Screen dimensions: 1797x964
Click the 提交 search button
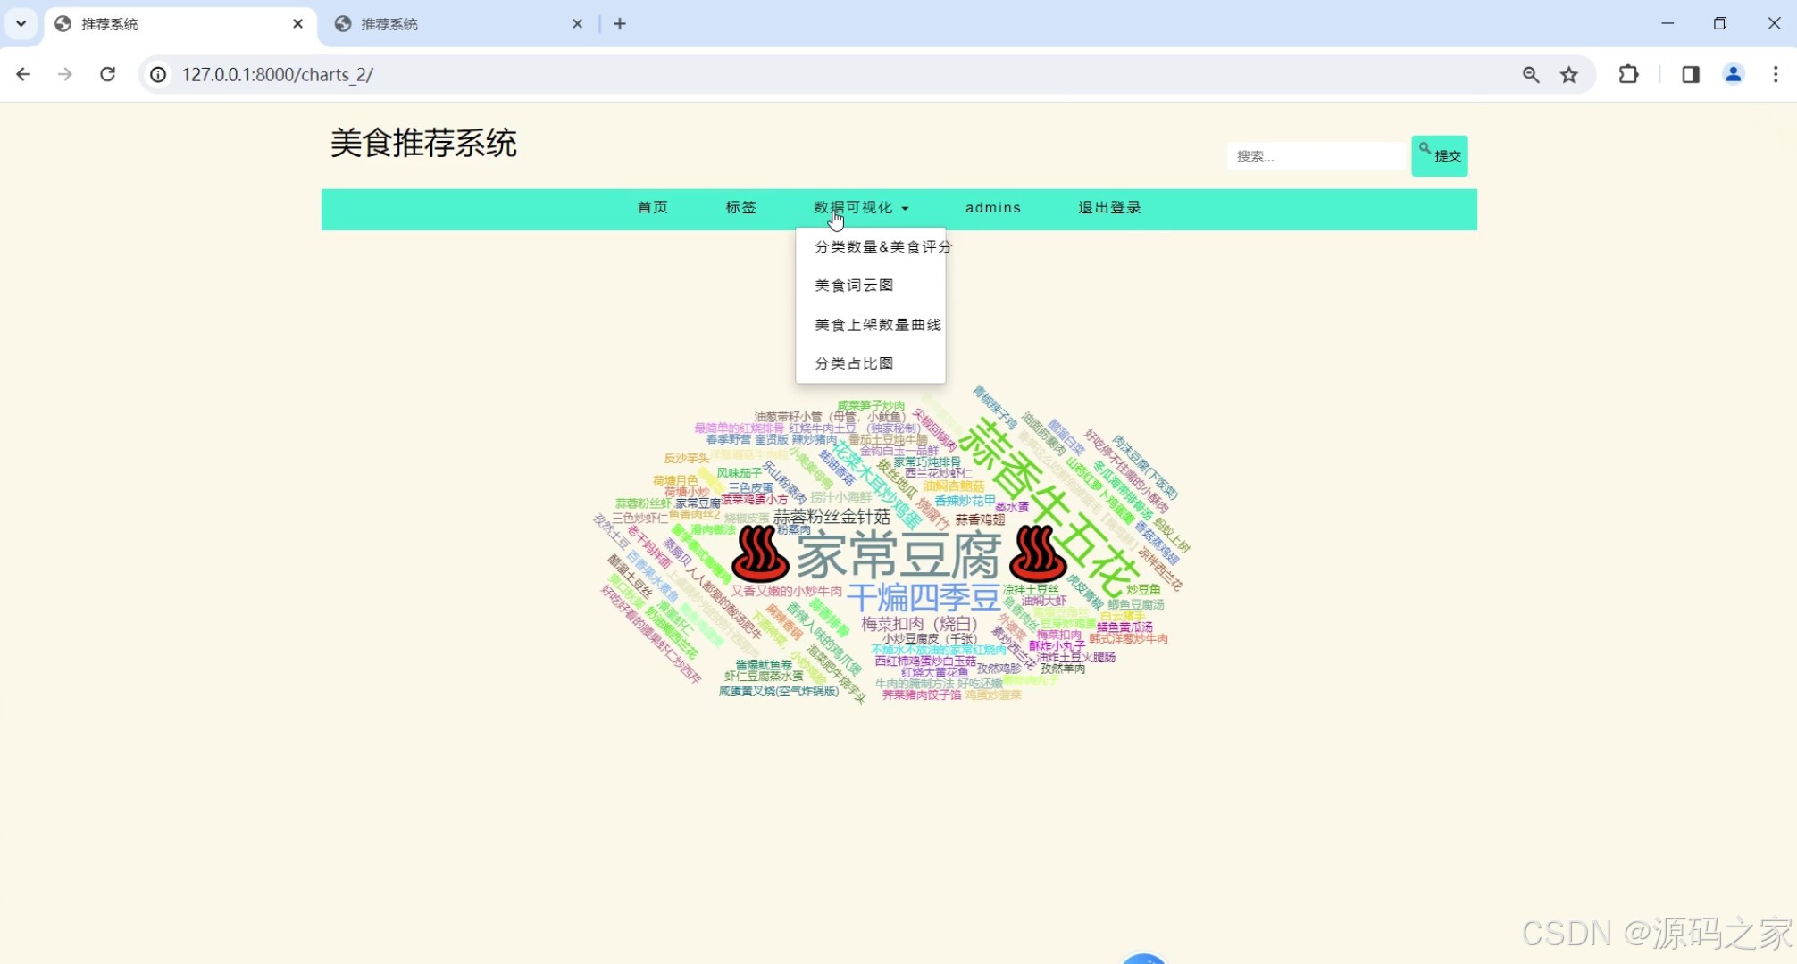point(1439,154)
